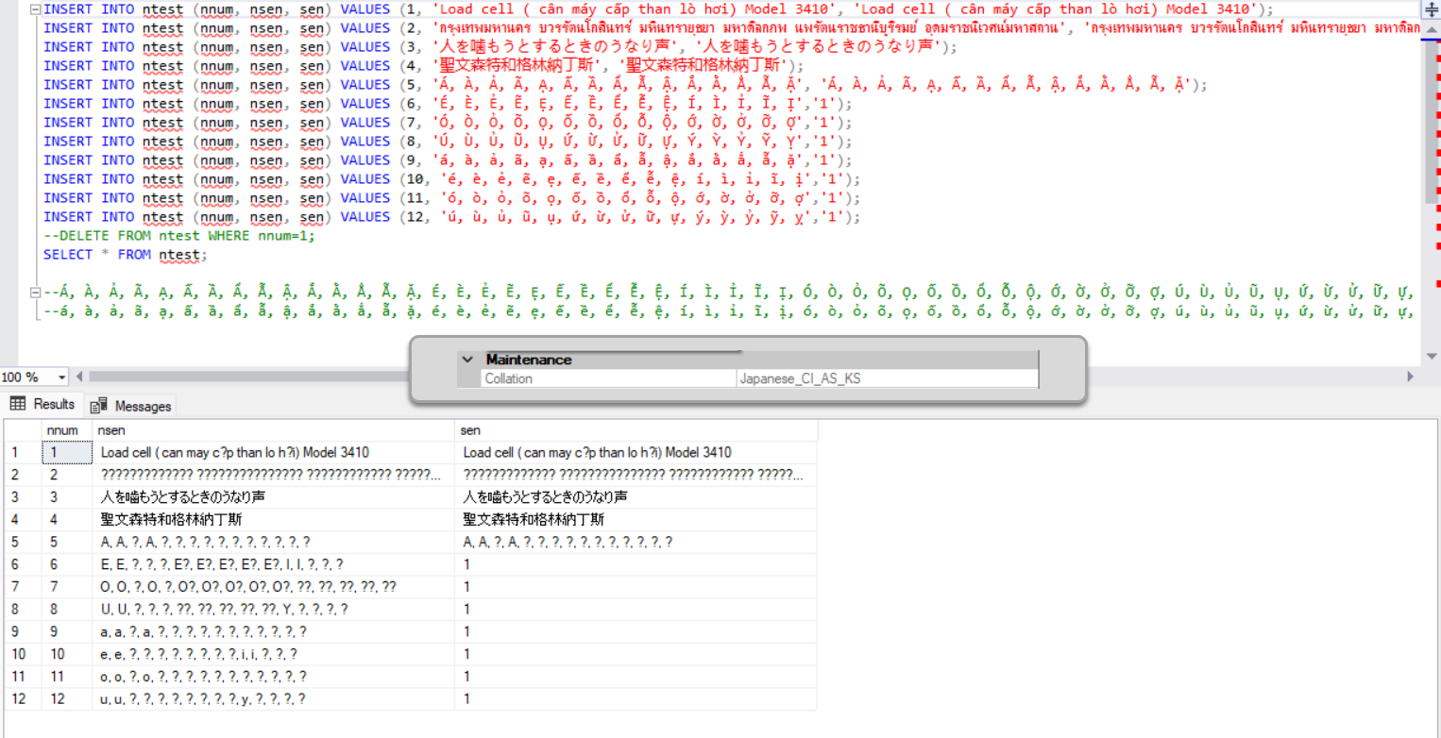This screenshot has width=1441, height=738.
Task: Click the document icon on the Messages tab
Action: [x=97, y=404]
